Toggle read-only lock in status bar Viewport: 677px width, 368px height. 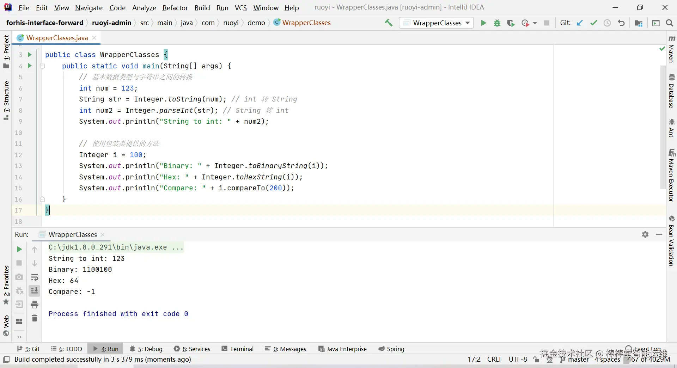coord(536,360)
